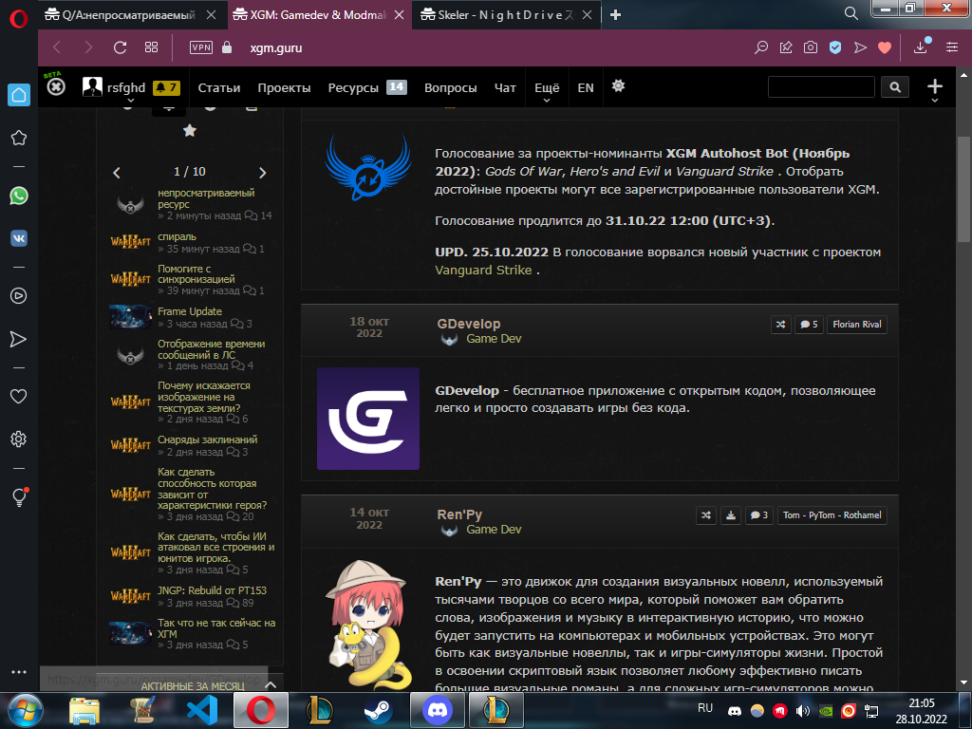972x729 pixels.
Task: Click the page vertical scrollbar
Action: pos(963,190)
